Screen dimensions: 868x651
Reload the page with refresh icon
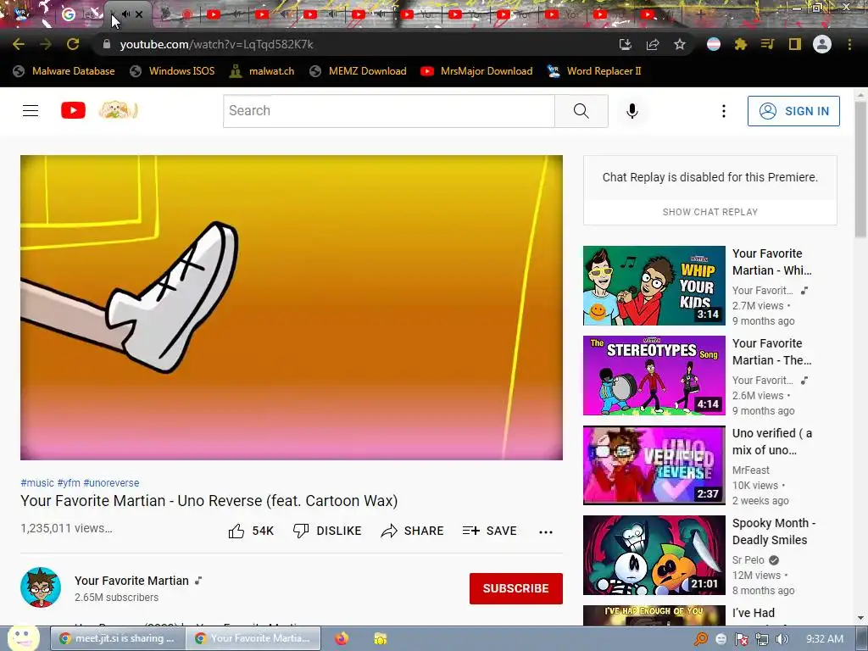click(x=73, y=44)
